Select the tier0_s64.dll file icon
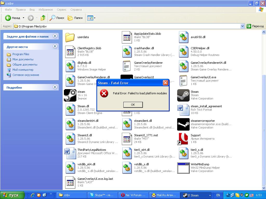 tap(127, 153)
